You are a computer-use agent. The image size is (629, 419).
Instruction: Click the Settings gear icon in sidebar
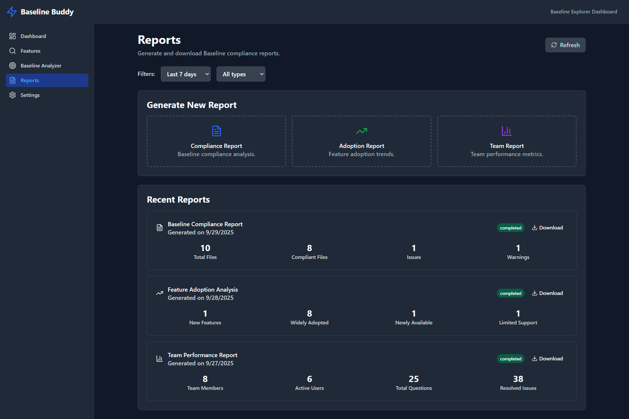click(x=12, y=95)
